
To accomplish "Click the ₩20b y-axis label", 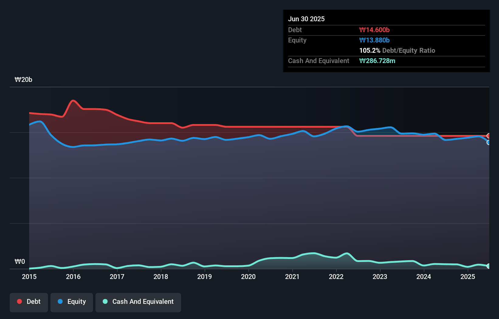I will coord(23,79).
